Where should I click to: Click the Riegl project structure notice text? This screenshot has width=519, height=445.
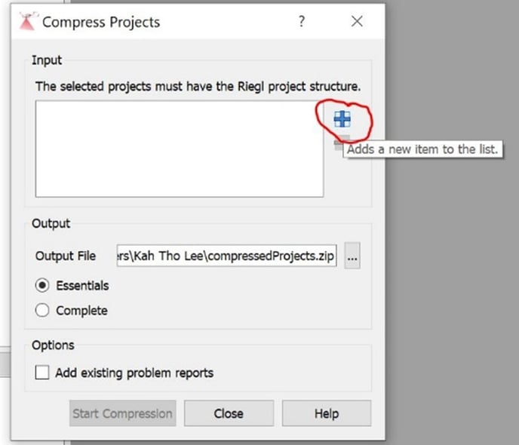[198, 86]
